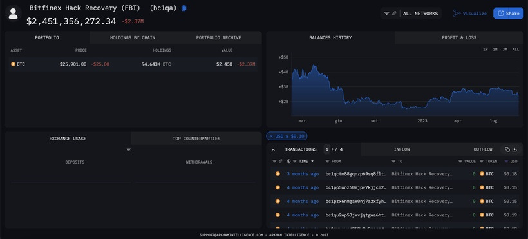
Task: Download transactions with the download icon
Action: (514, 149)
